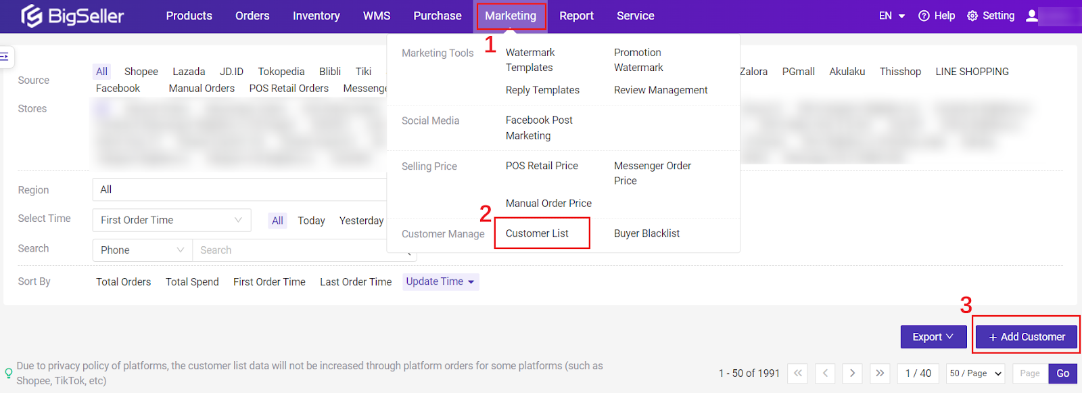Open the Export dropdown button
The height and width of the screenshot is (393, 1082).
933,337
